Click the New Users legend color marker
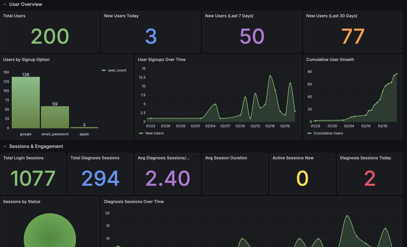Image resolution: width=407 pixels, height=247 pixels. 141,133
